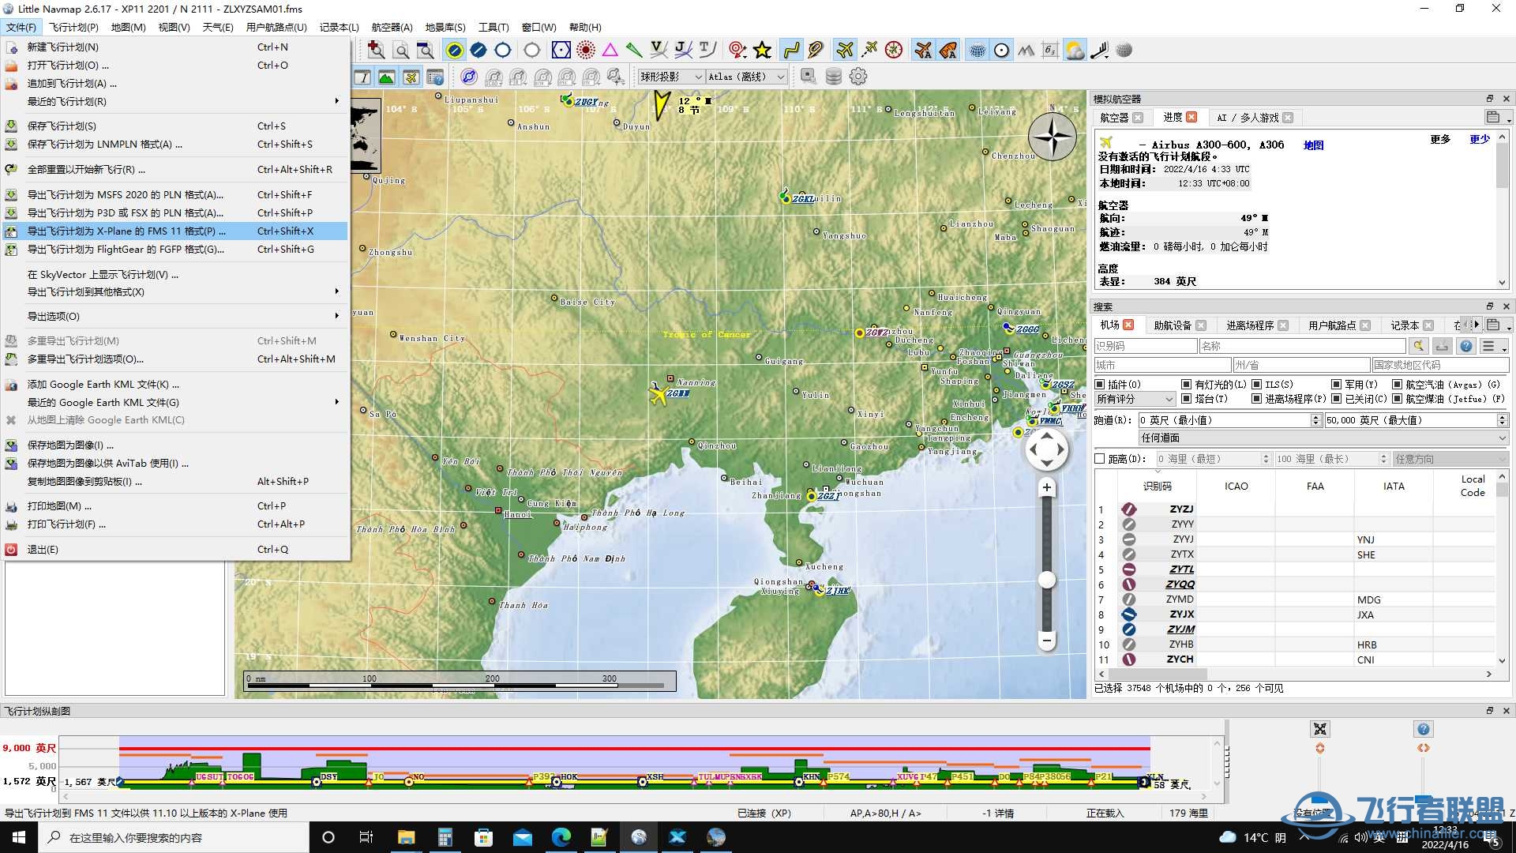Click the IATA column header
1516x853 pixels.
tap(1394, 487)
